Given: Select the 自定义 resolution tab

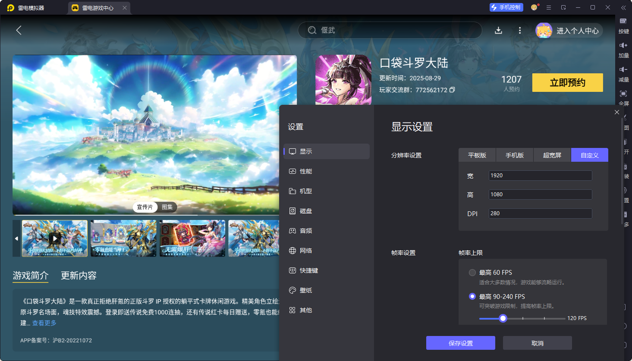Looking at the screenshot, I should click(x=590, y=155).
